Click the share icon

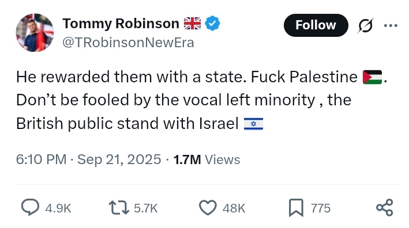385,207
